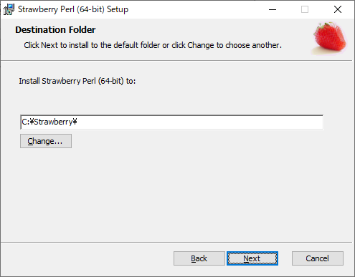Proceed with the Next button

(252, 258)
